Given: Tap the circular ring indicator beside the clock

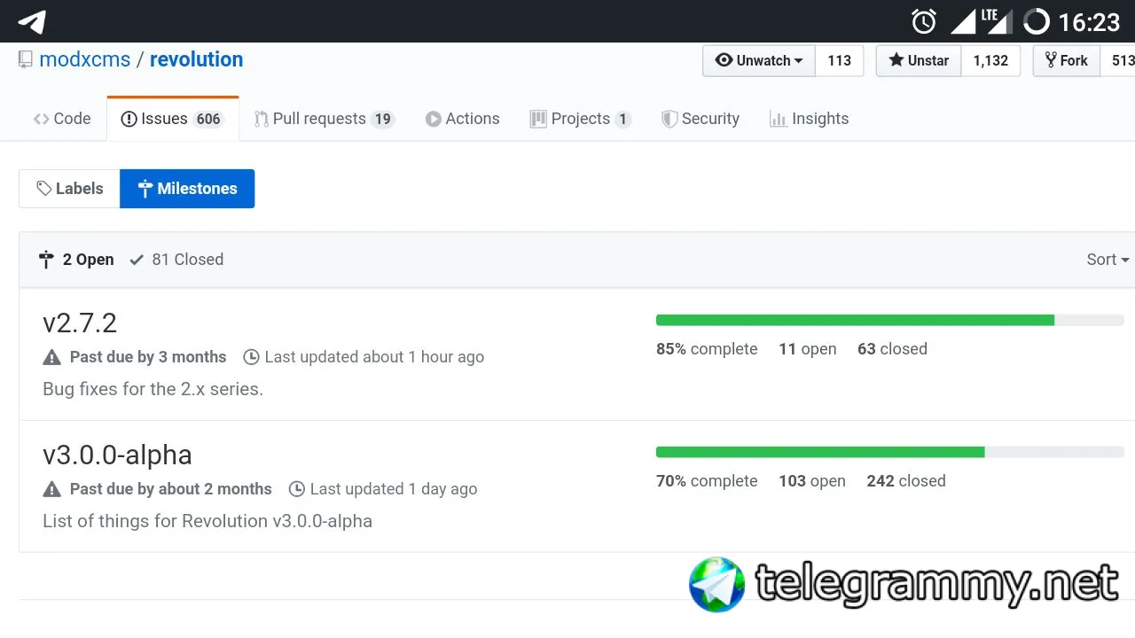Looking at the screenshot, I should tap(1036, 21).
